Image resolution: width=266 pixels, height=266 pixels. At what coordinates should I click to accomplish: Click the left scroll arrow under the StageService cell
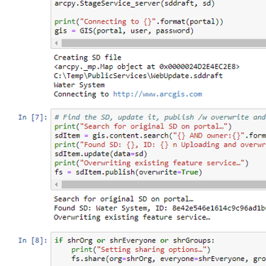click(x=56, y=43)
